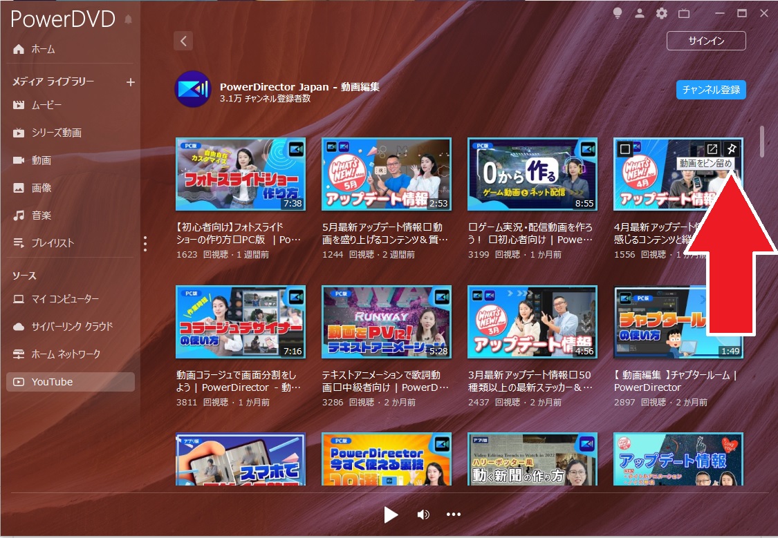Click the play button in control bar

pos(391,515)
